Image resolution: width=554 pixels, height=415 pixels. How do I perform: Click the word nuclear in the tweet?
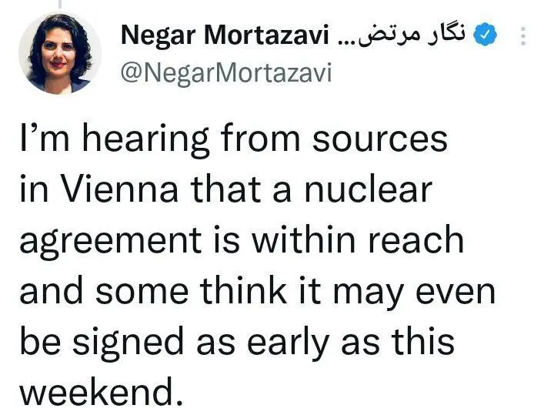[369, 189]
